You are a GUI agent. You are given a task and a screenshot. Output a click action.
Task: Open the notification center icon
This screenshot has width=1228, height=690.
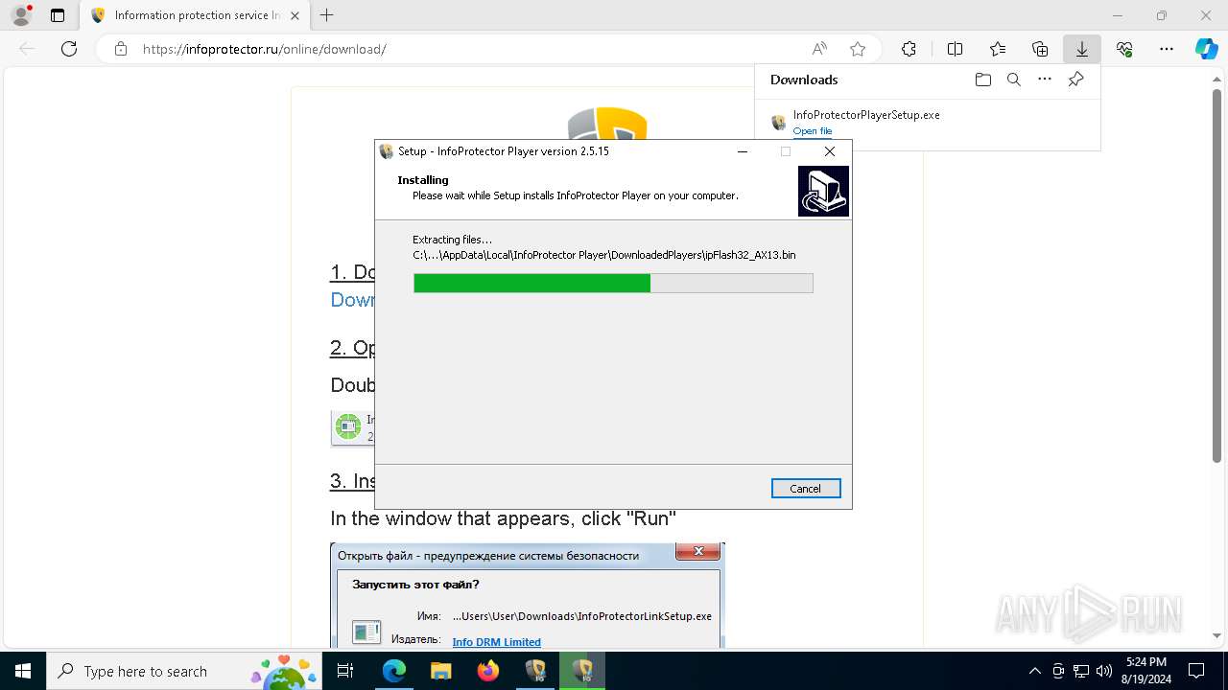[1196, 671]
